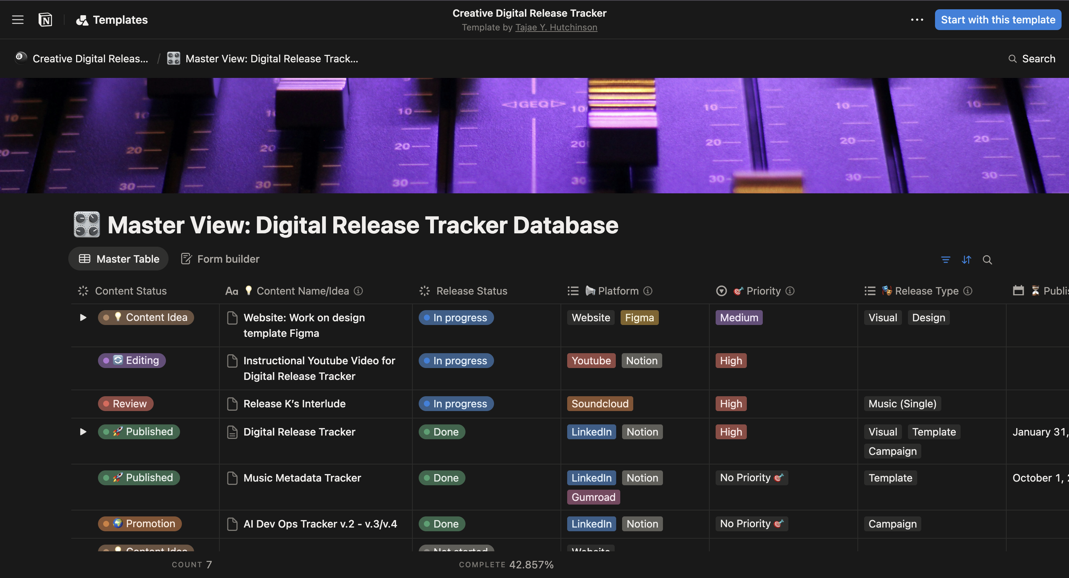The width and height of the screenshot is (1069, 578).
Task: Open COUNT 7 calculation dropdown
Action: [x=192, y=565]
